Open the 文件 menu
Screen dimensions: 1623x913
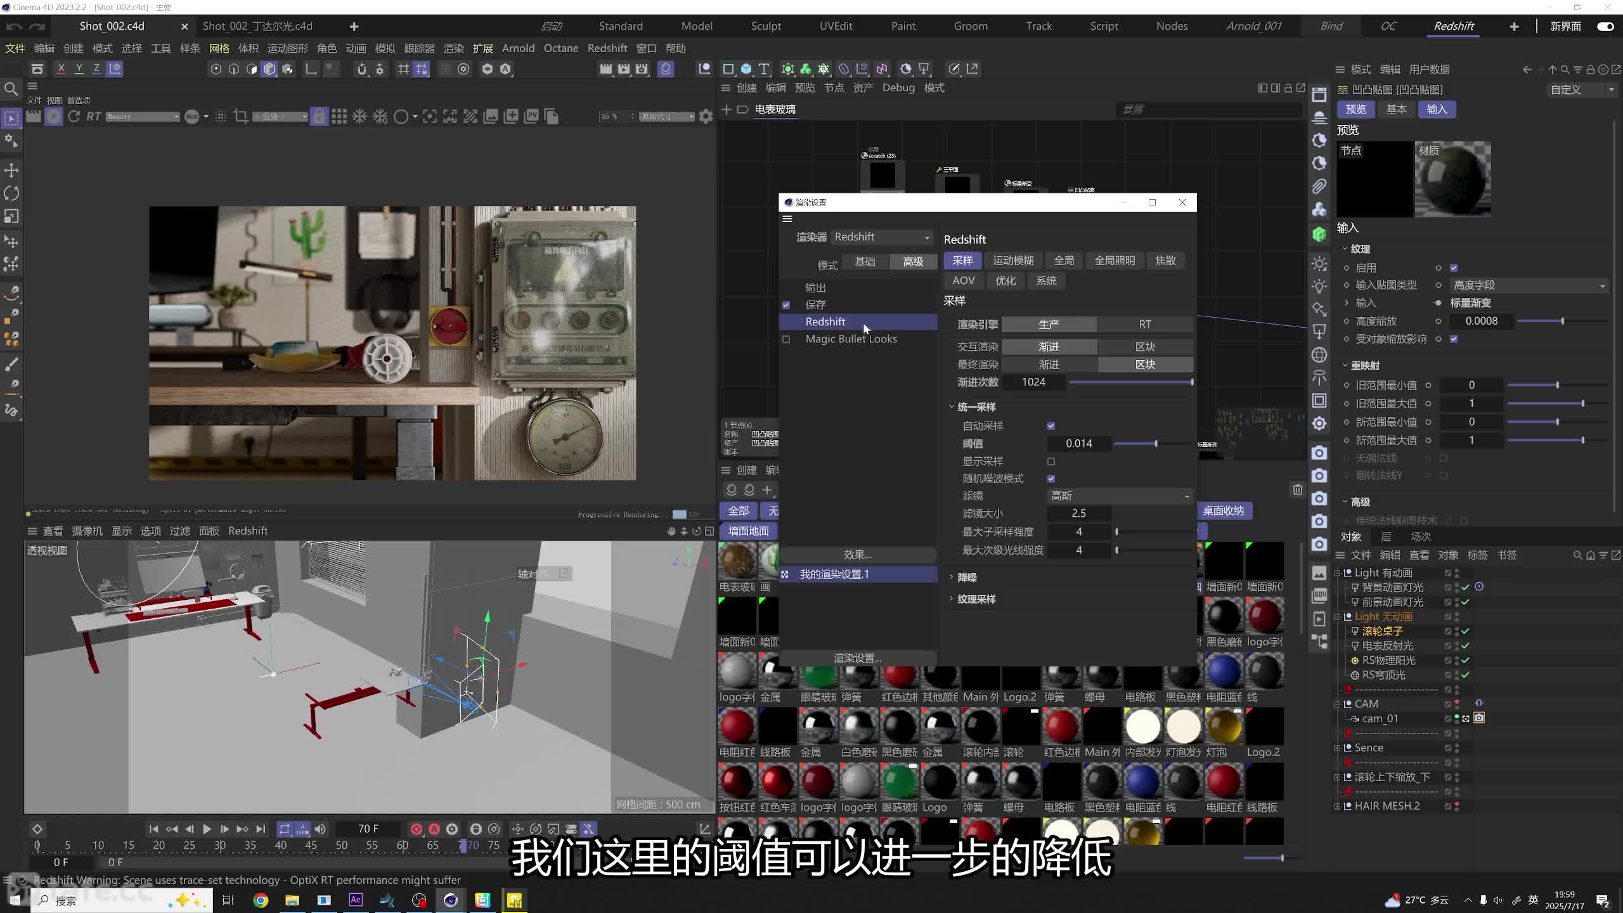15,48
